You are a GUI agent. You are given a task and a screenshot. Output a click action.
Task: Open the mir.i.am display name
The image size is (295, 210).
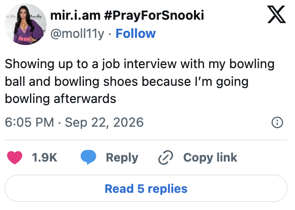tap(75, 15)
